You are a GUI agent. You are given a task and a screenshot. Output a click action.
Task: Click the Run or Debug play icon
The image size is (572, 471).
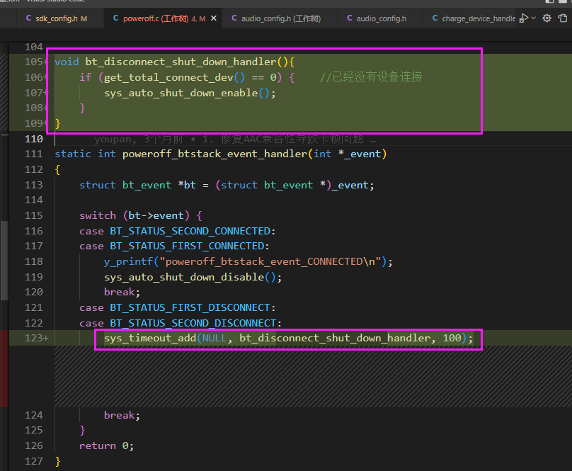pyautogui.click(x=523, y=18)
